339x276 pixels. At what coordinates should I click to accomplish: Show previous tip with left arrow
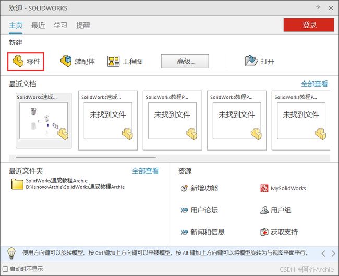pos(323,253)
